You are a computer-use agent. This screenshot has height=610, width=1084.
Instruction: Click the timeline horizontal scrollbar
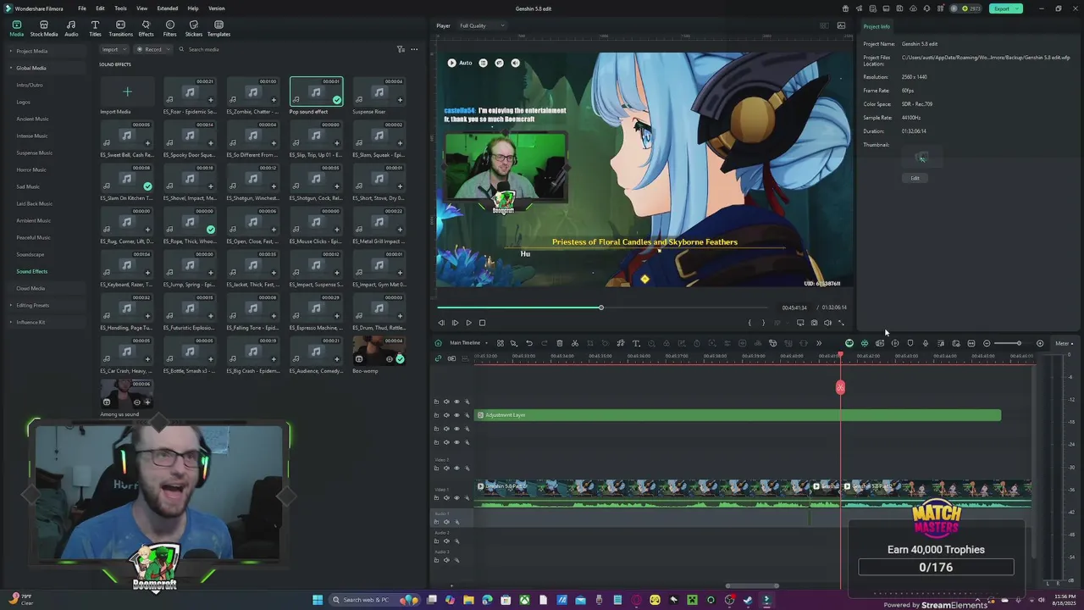[752, 585]
